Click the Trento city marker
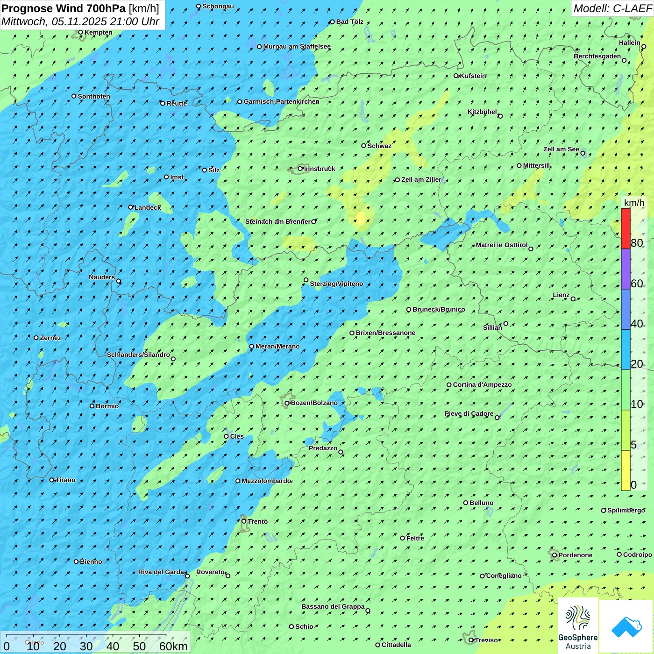654x654 pixels. click(x=244, y=521)
